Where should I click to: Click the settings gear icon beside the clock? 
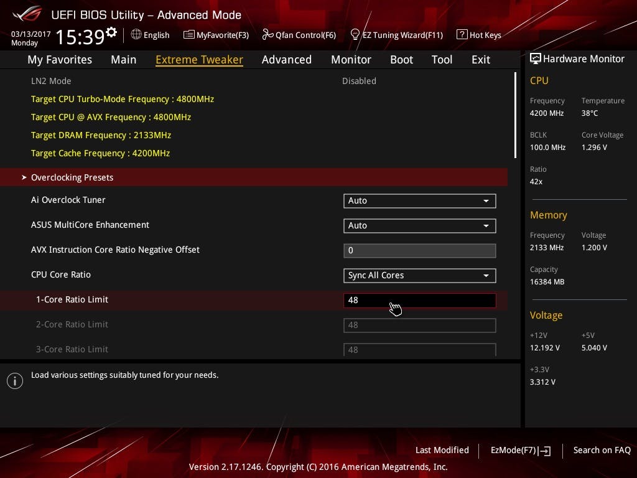coord(111,32)
